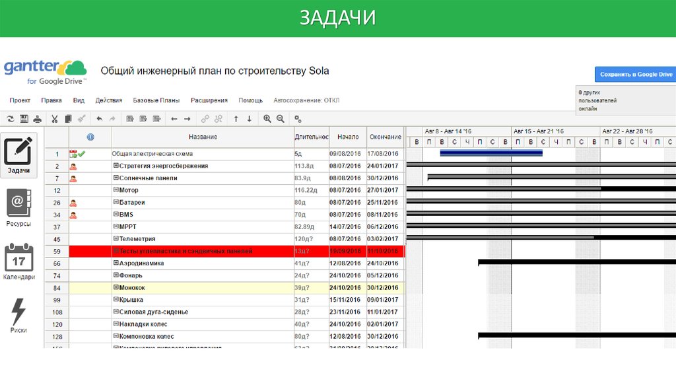Zoom out with the magnifier minus icon

(x=281, y=119)
